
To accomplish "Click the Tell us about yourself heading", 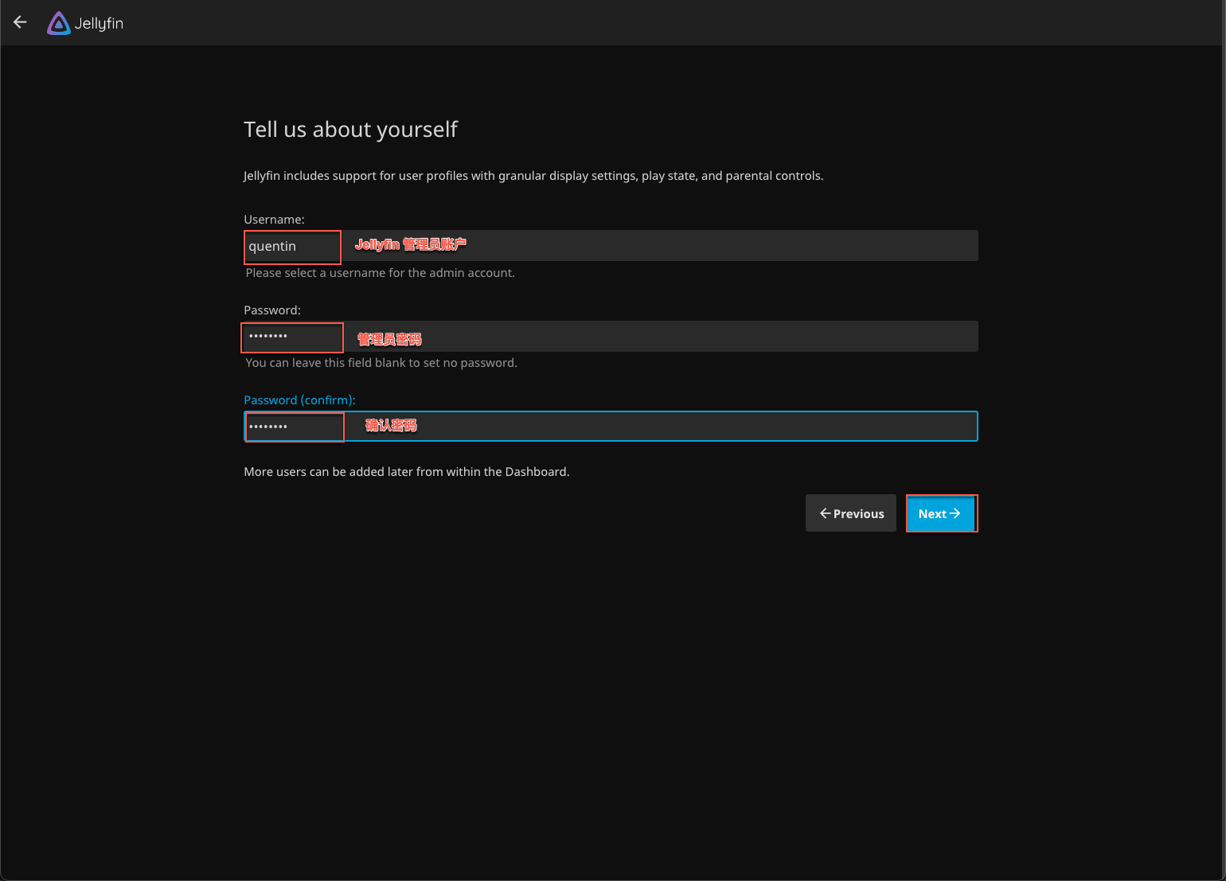I will (x=350, y=129).
